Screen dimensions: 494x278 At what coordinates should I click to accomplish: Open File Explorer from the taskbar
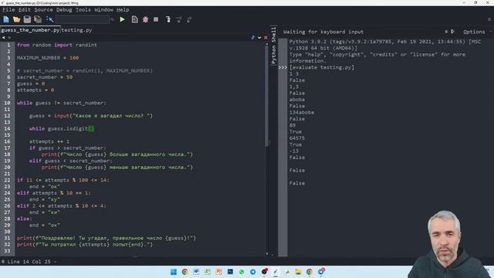tap(298, 272)
